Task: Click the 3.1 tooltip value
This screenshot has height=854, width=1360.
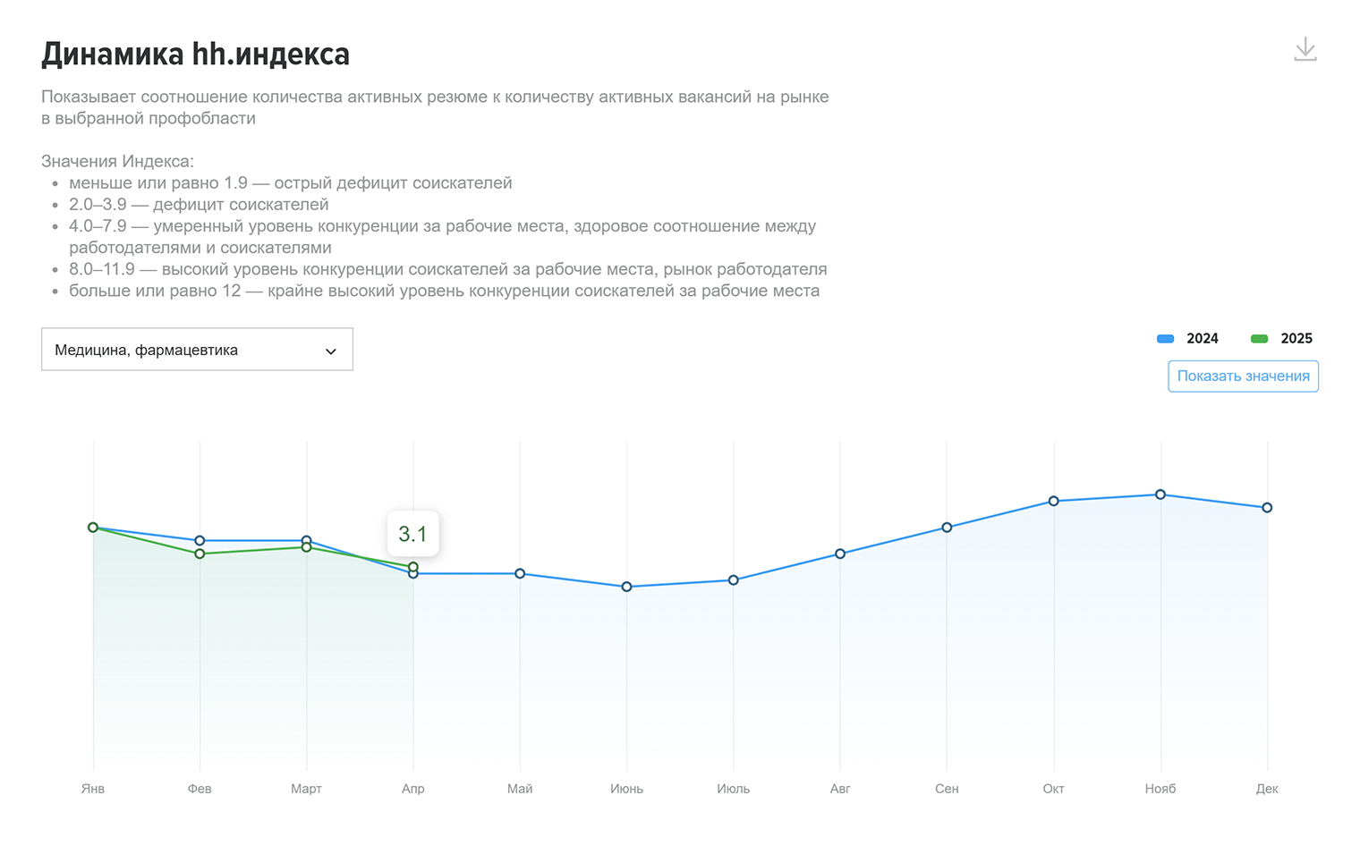Action: coord(412,534)
